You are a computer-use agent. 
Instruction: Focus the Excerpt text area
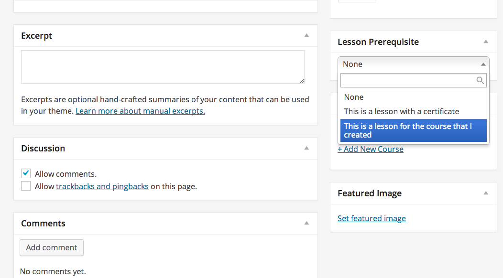pos(163,67)
